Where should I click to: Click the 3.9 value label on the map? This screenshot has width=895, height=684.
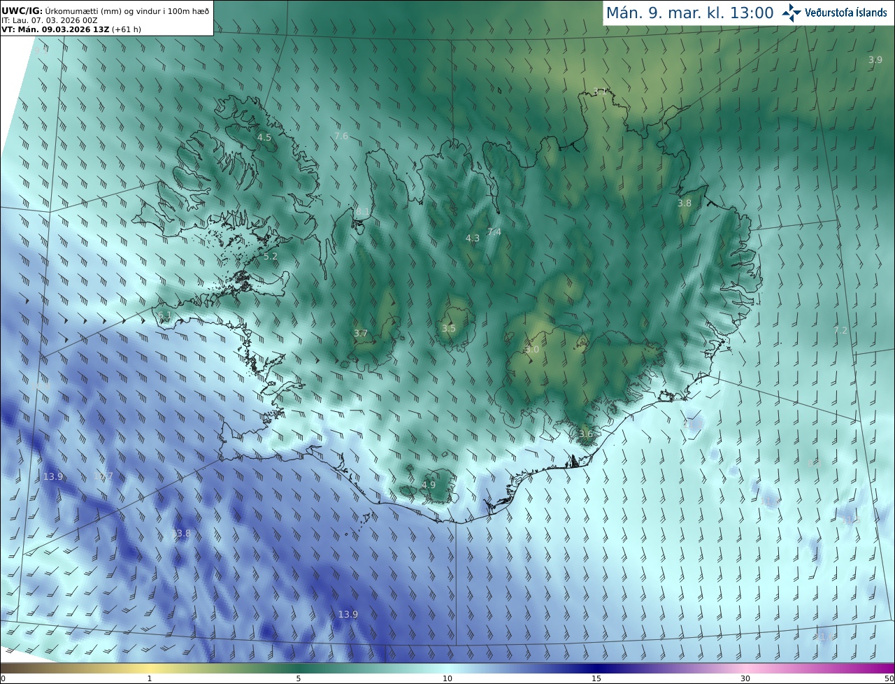click(875, 60)
